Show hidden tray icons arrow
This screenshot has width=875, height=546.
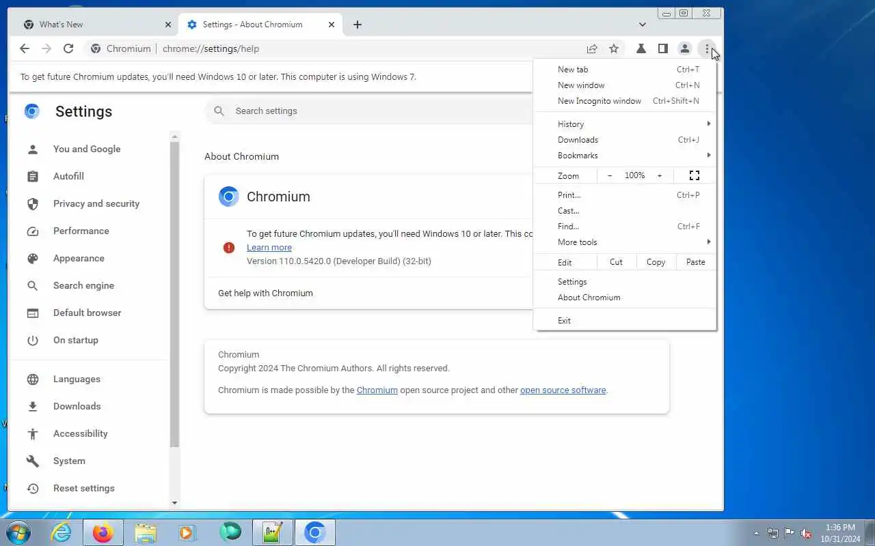[x=756, y=533]
